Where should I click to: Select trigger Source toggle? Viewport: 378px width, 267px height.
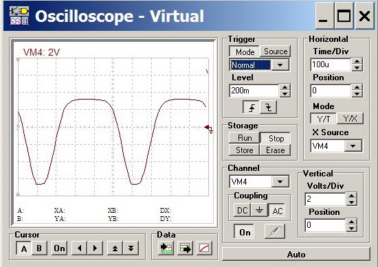coord(276,51)
